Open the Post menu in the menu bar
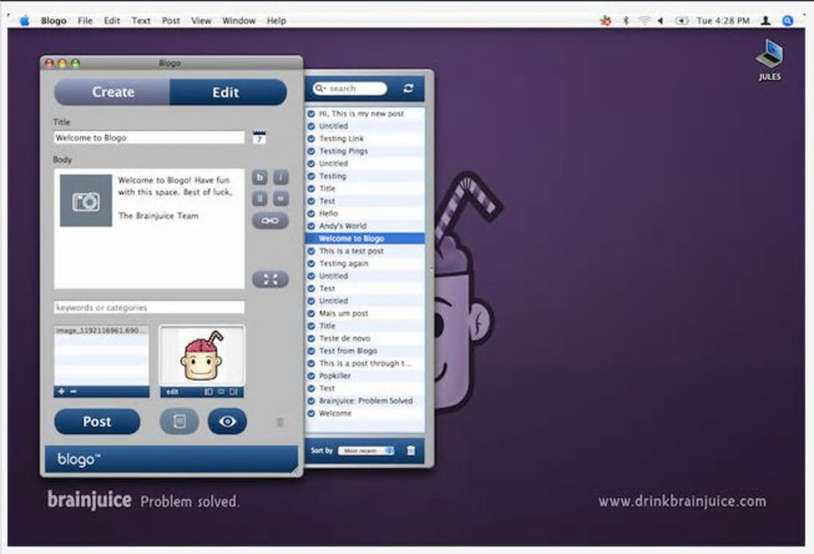The height and width of the screenshot is (554, 814). 171,21
